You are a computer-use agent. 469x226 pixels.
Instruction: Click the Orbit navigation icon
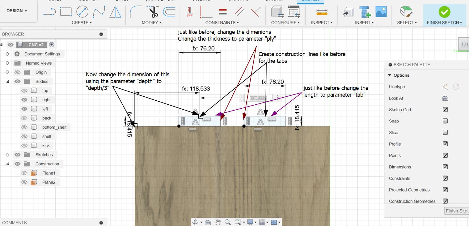(x=195, y=222)
